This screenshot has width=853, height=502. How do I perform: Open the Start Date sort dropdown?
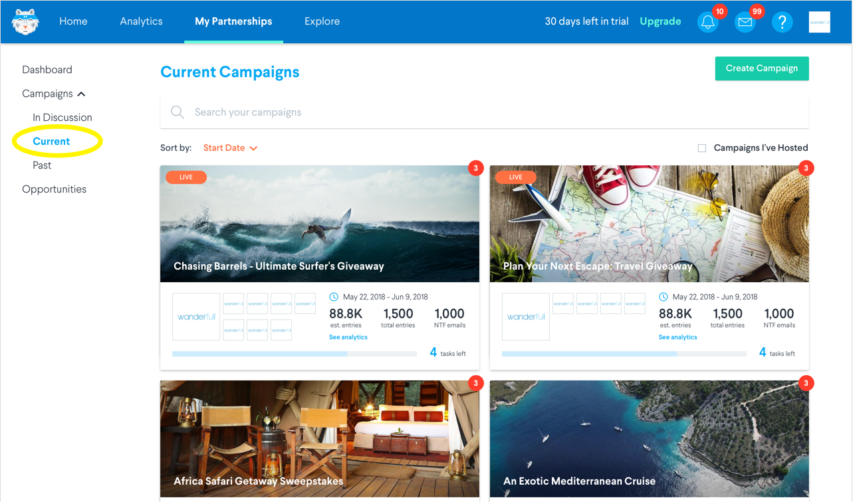tap(230, 148)
